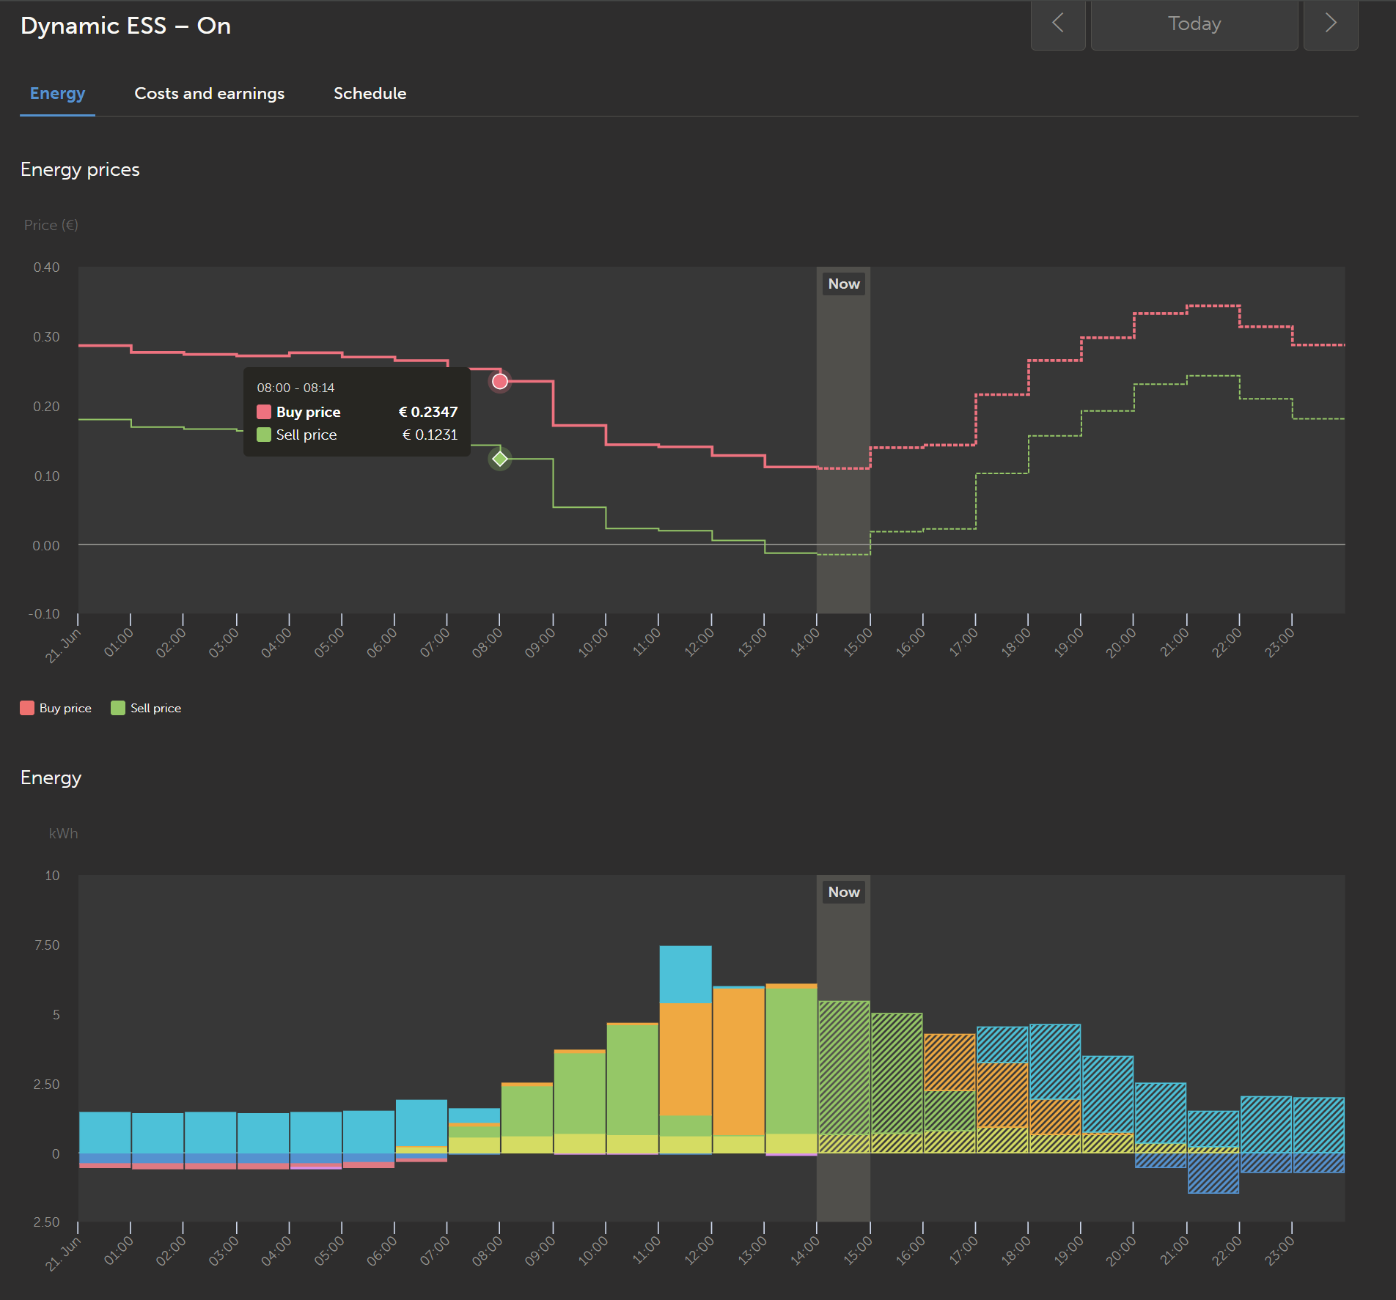
Task: Click the 7.50 label on energy axis
Action: tap(47, 945)
